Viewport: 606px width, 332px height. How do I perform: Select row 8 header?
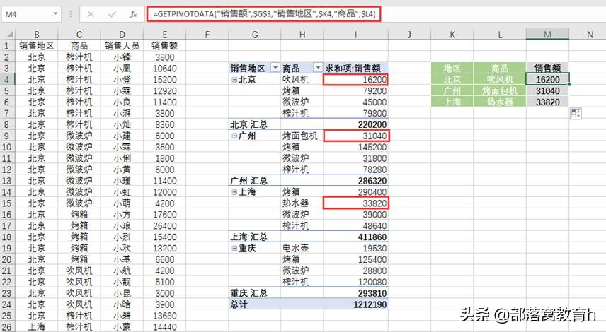(7, 124)
